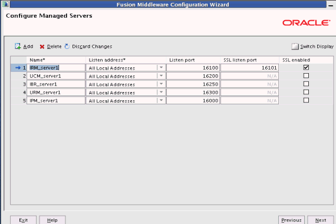Uncheck SSL enabled for IRM_server1

pos(306,68)
